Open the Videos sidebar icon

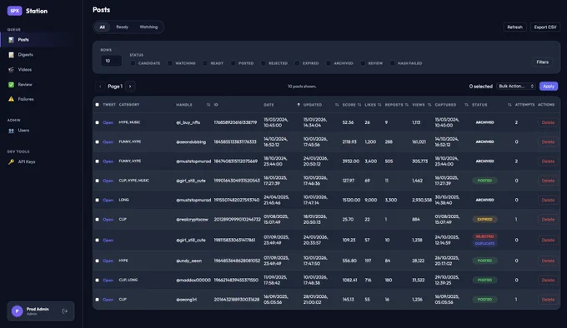(11, 70)
